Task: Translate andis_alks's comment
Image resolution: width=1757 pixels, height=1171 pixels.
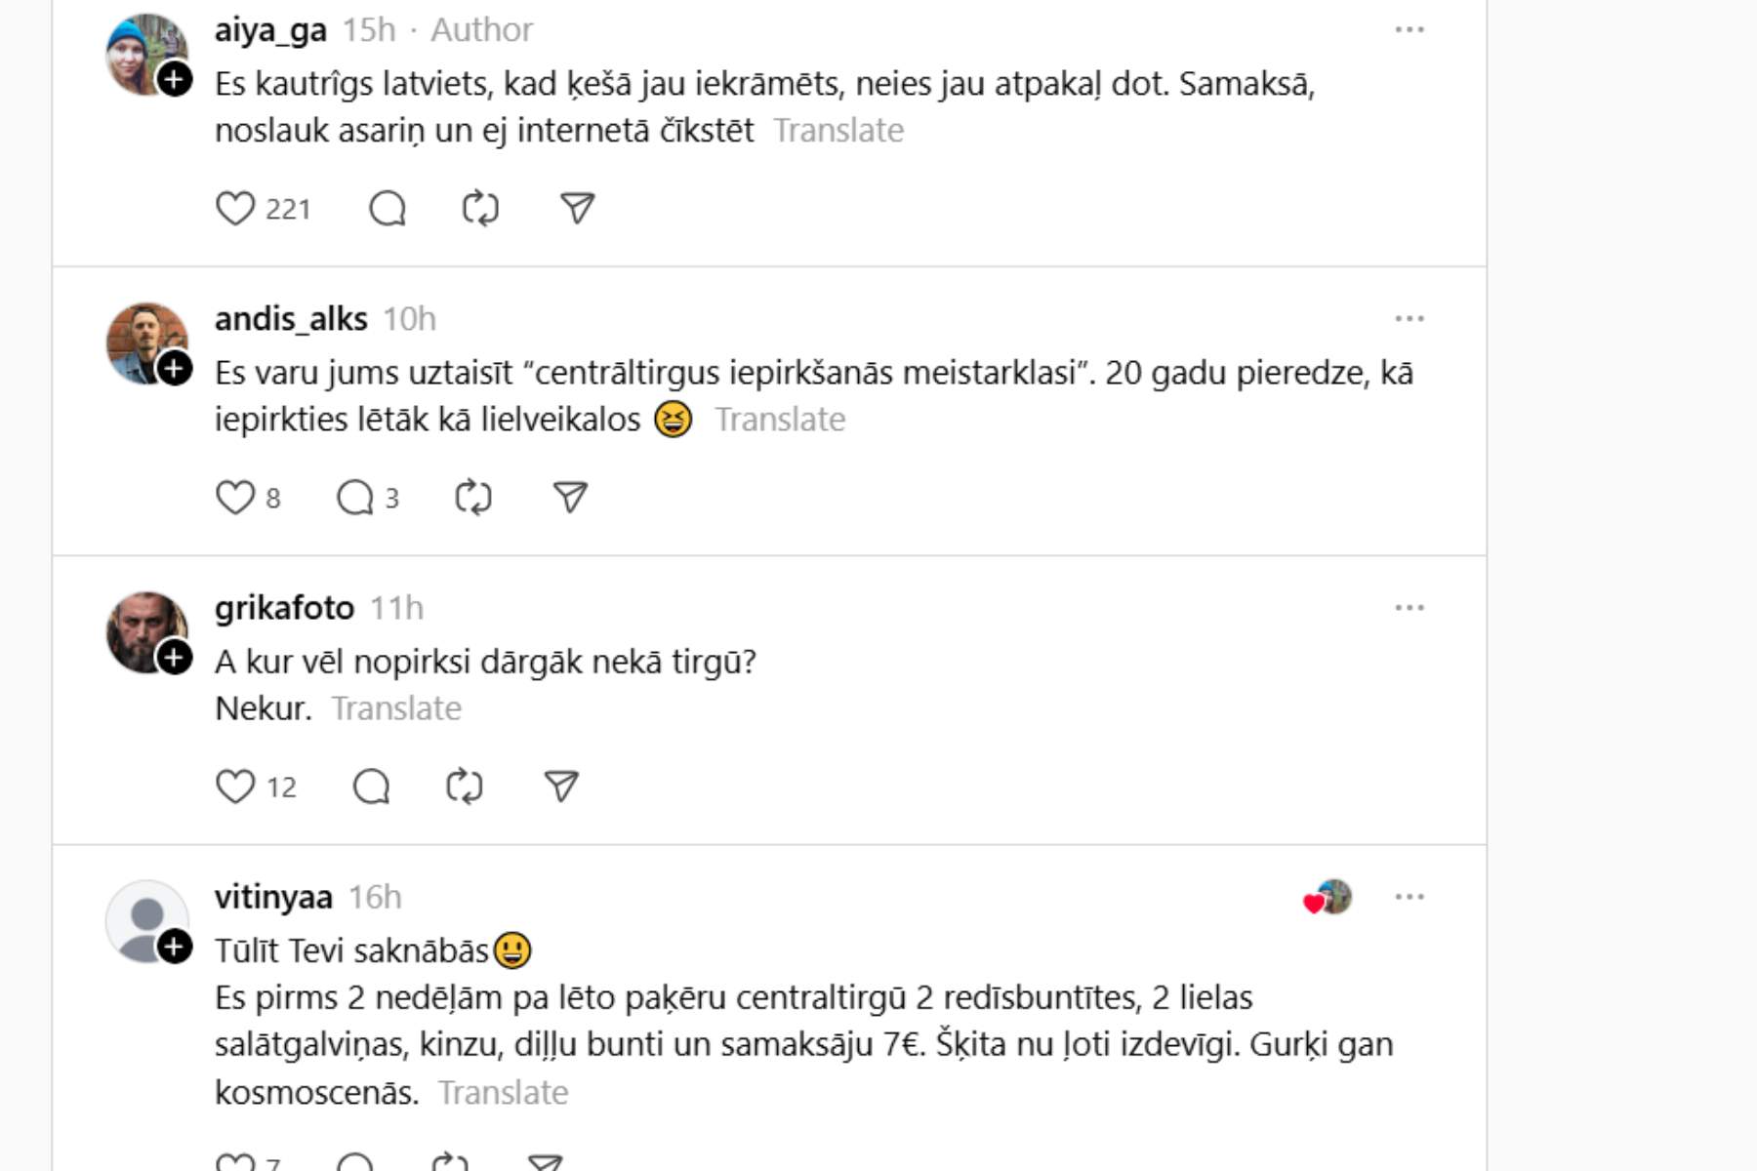Action: (780, 420)
